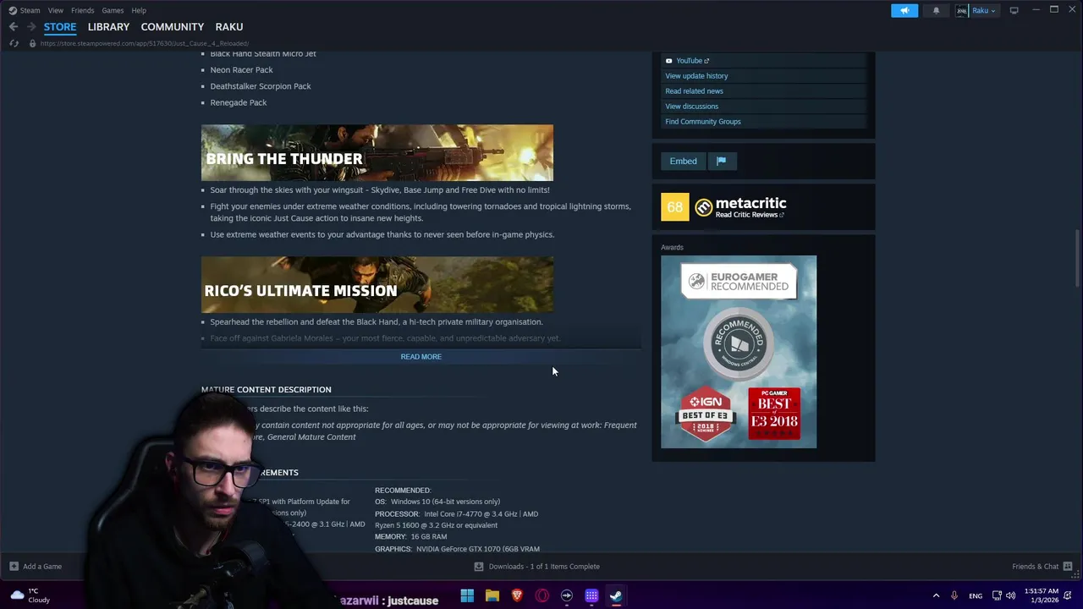Click Find Community Groups link
The image size is (1083, 609).
pos(702,122)
